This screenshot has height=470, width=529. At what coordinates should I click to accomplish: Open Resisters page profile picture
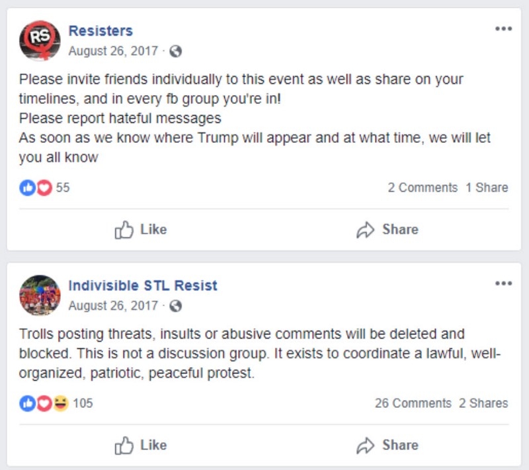click(40, 40)
